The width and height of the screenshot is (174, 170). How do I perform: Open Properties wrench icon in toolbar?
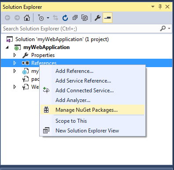[97, 18]
